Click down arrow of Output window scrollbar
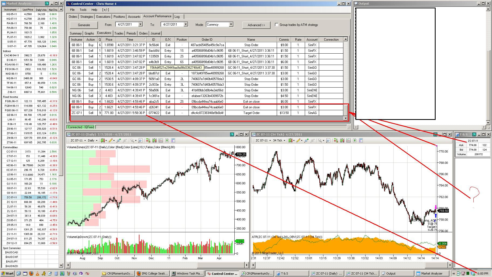Screen dimensions: 492x277 [488, 123]
